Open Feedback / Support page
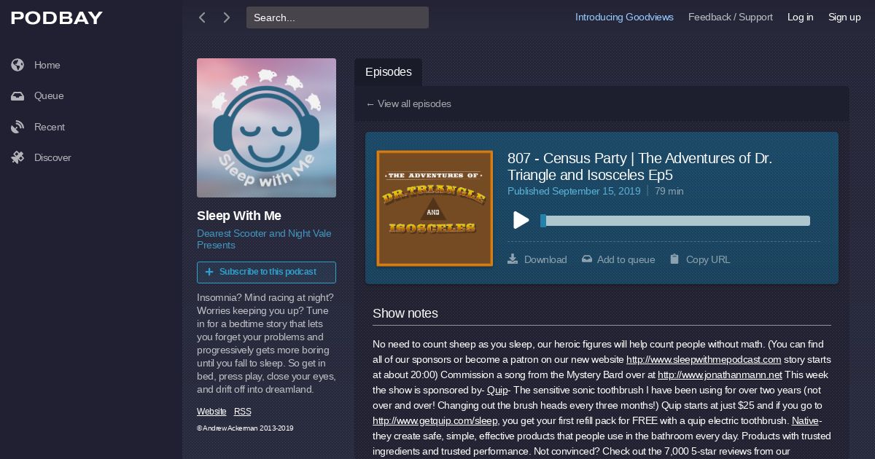Screen dimensions: 875x459 click(731, 17)
